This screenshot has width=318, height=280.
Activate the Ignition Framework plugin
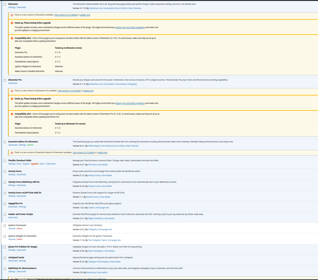[x=12, y=229]
